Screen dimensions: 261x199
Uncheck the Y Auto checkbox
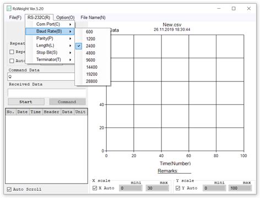178,188
